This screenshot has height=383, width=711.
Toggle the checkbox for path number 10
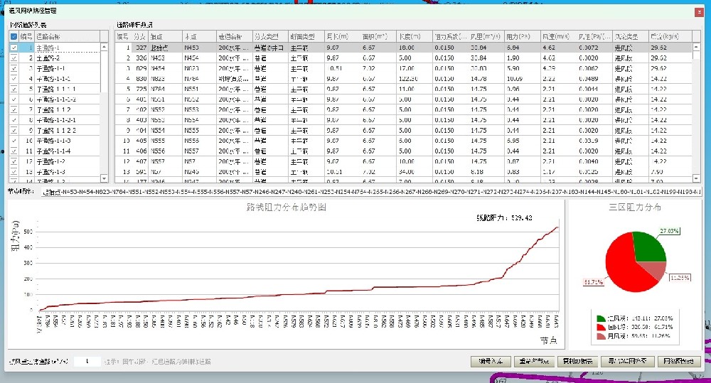(x=14, y=141)
